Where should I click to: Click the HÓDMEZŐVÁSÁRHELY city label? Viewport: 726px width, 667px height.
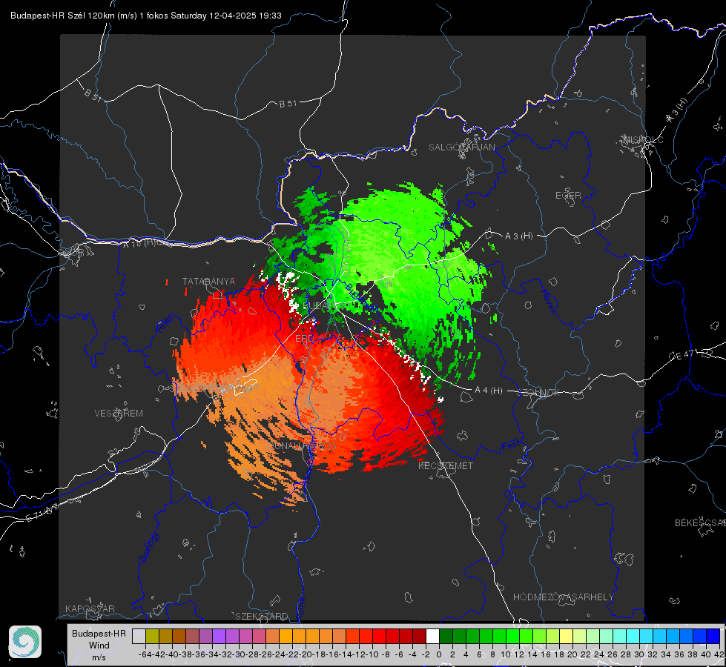tap(563, 597)
